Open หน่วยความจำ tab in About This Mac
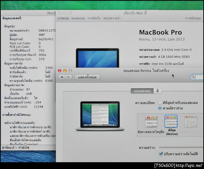 pos(112,18)
